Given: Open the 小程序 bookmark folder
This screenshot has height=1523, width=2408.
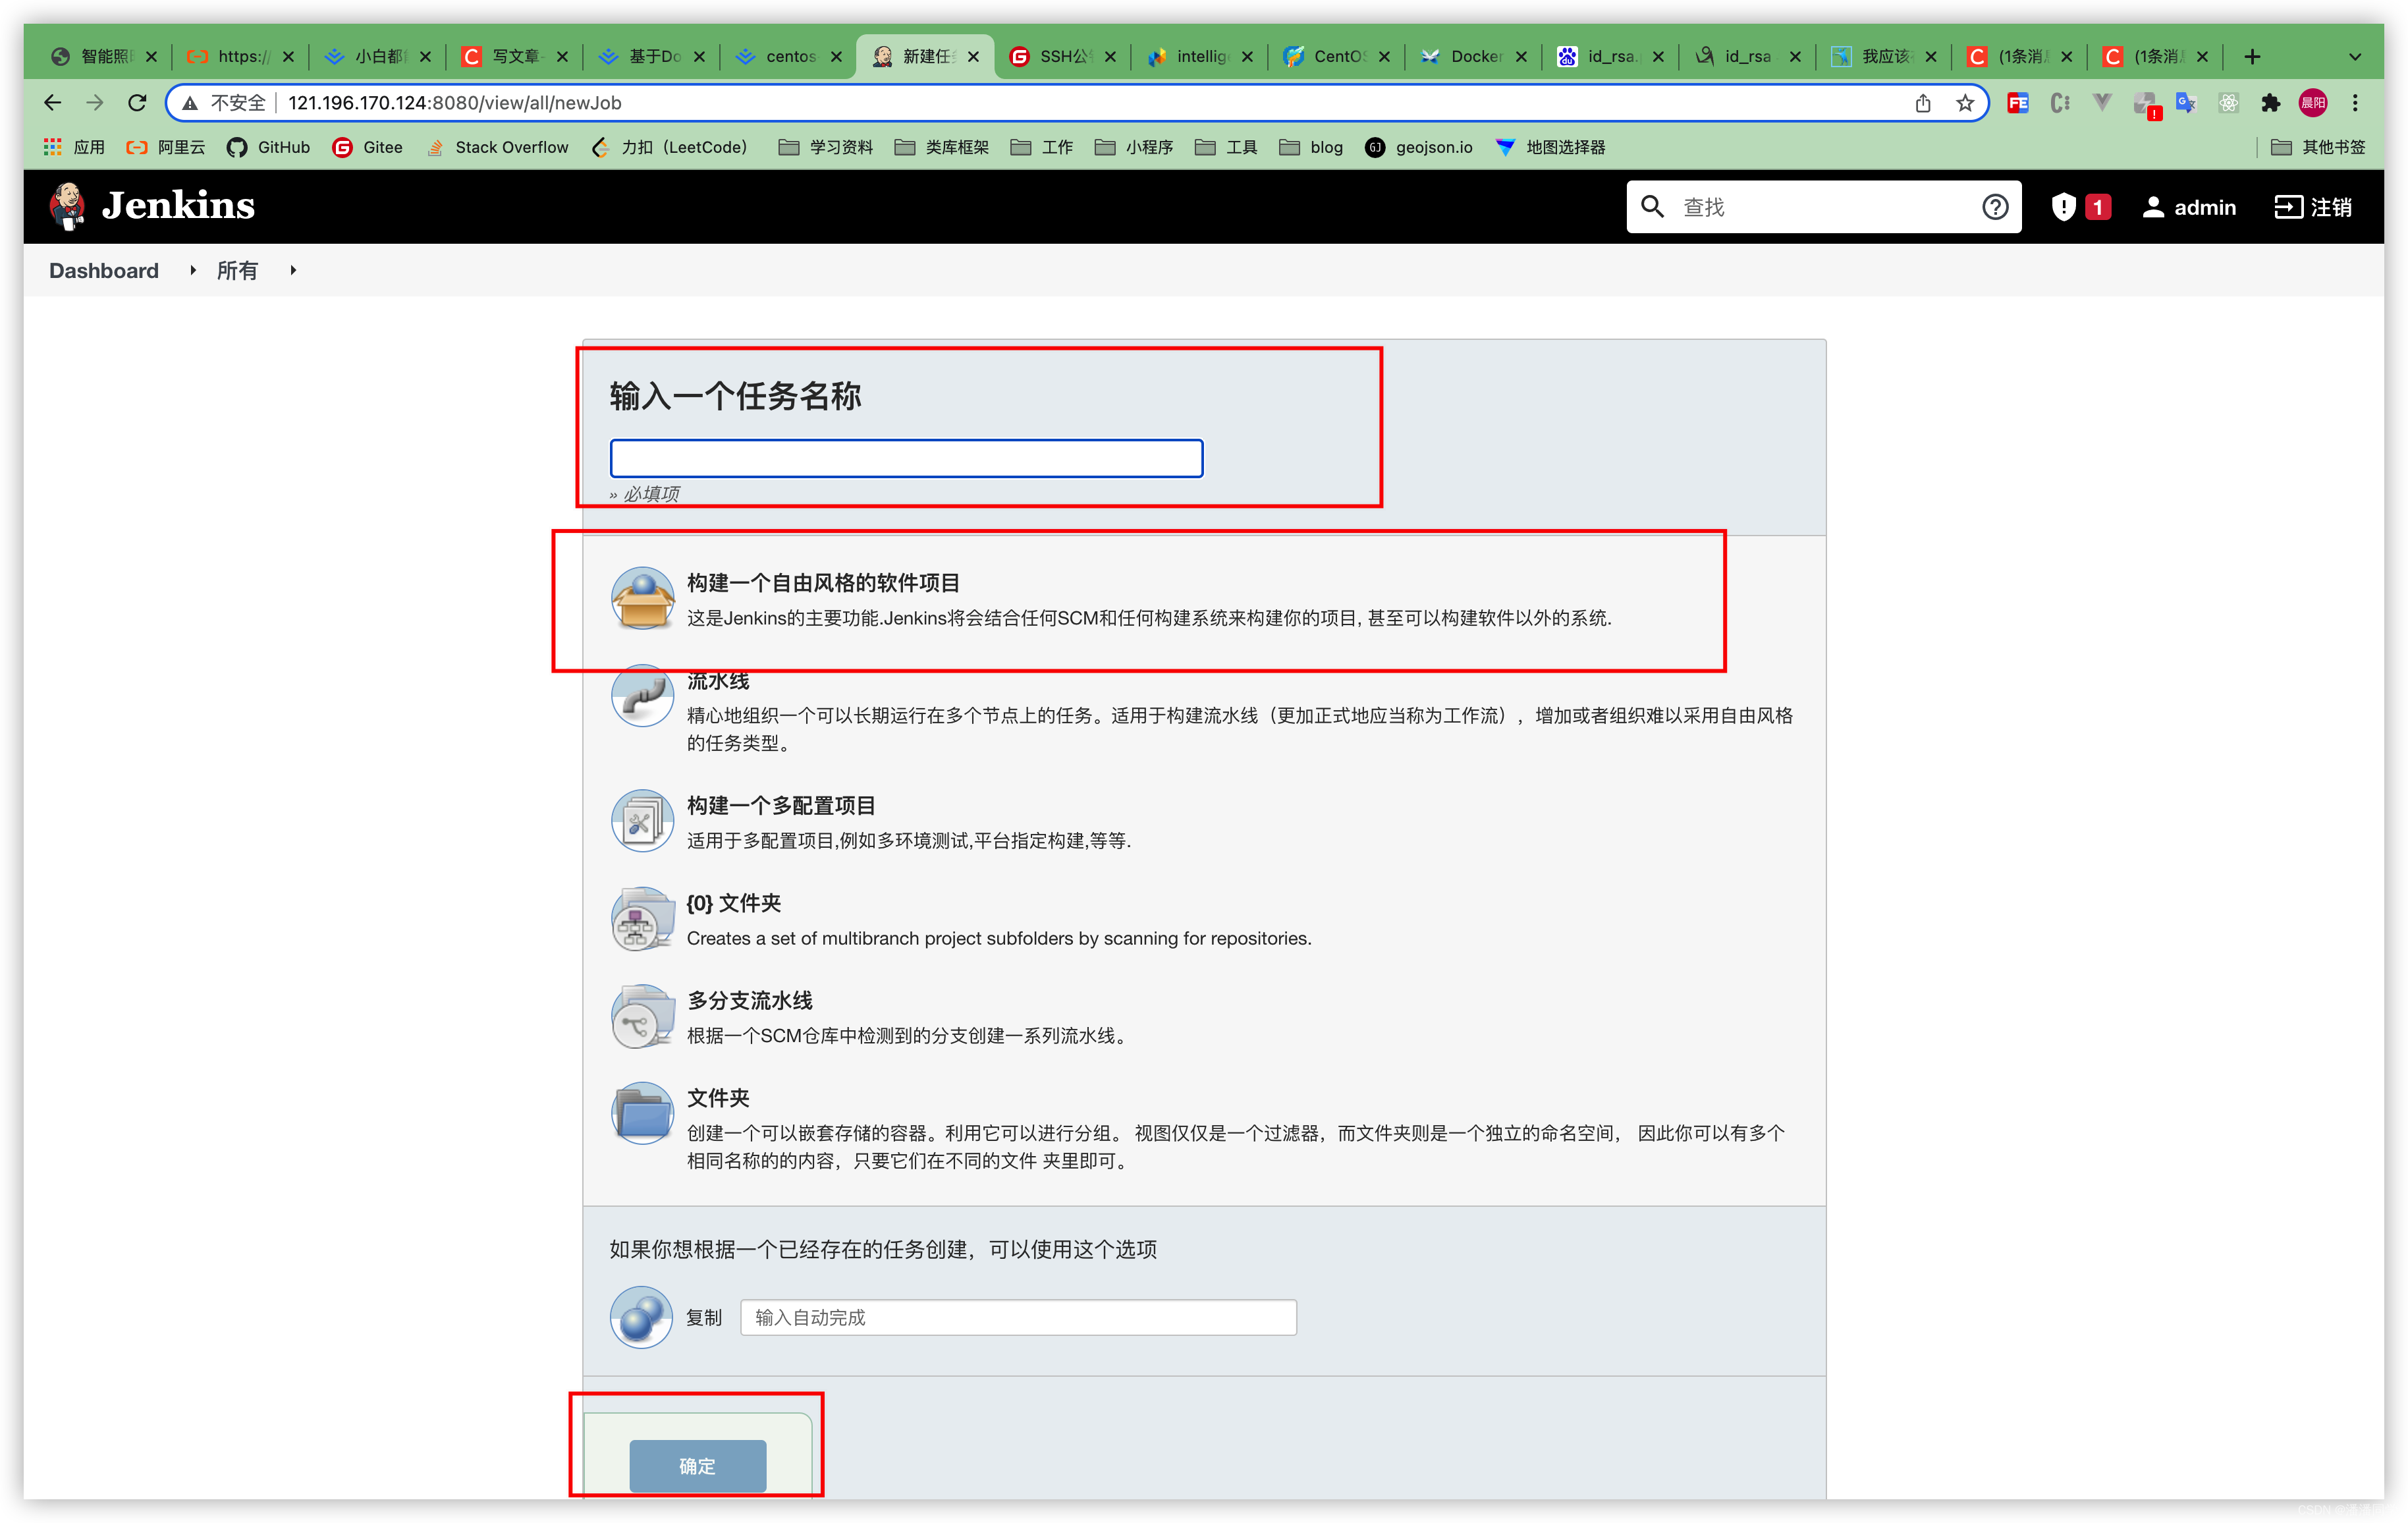Looking at the screenshot, I should click(1134, 147).
